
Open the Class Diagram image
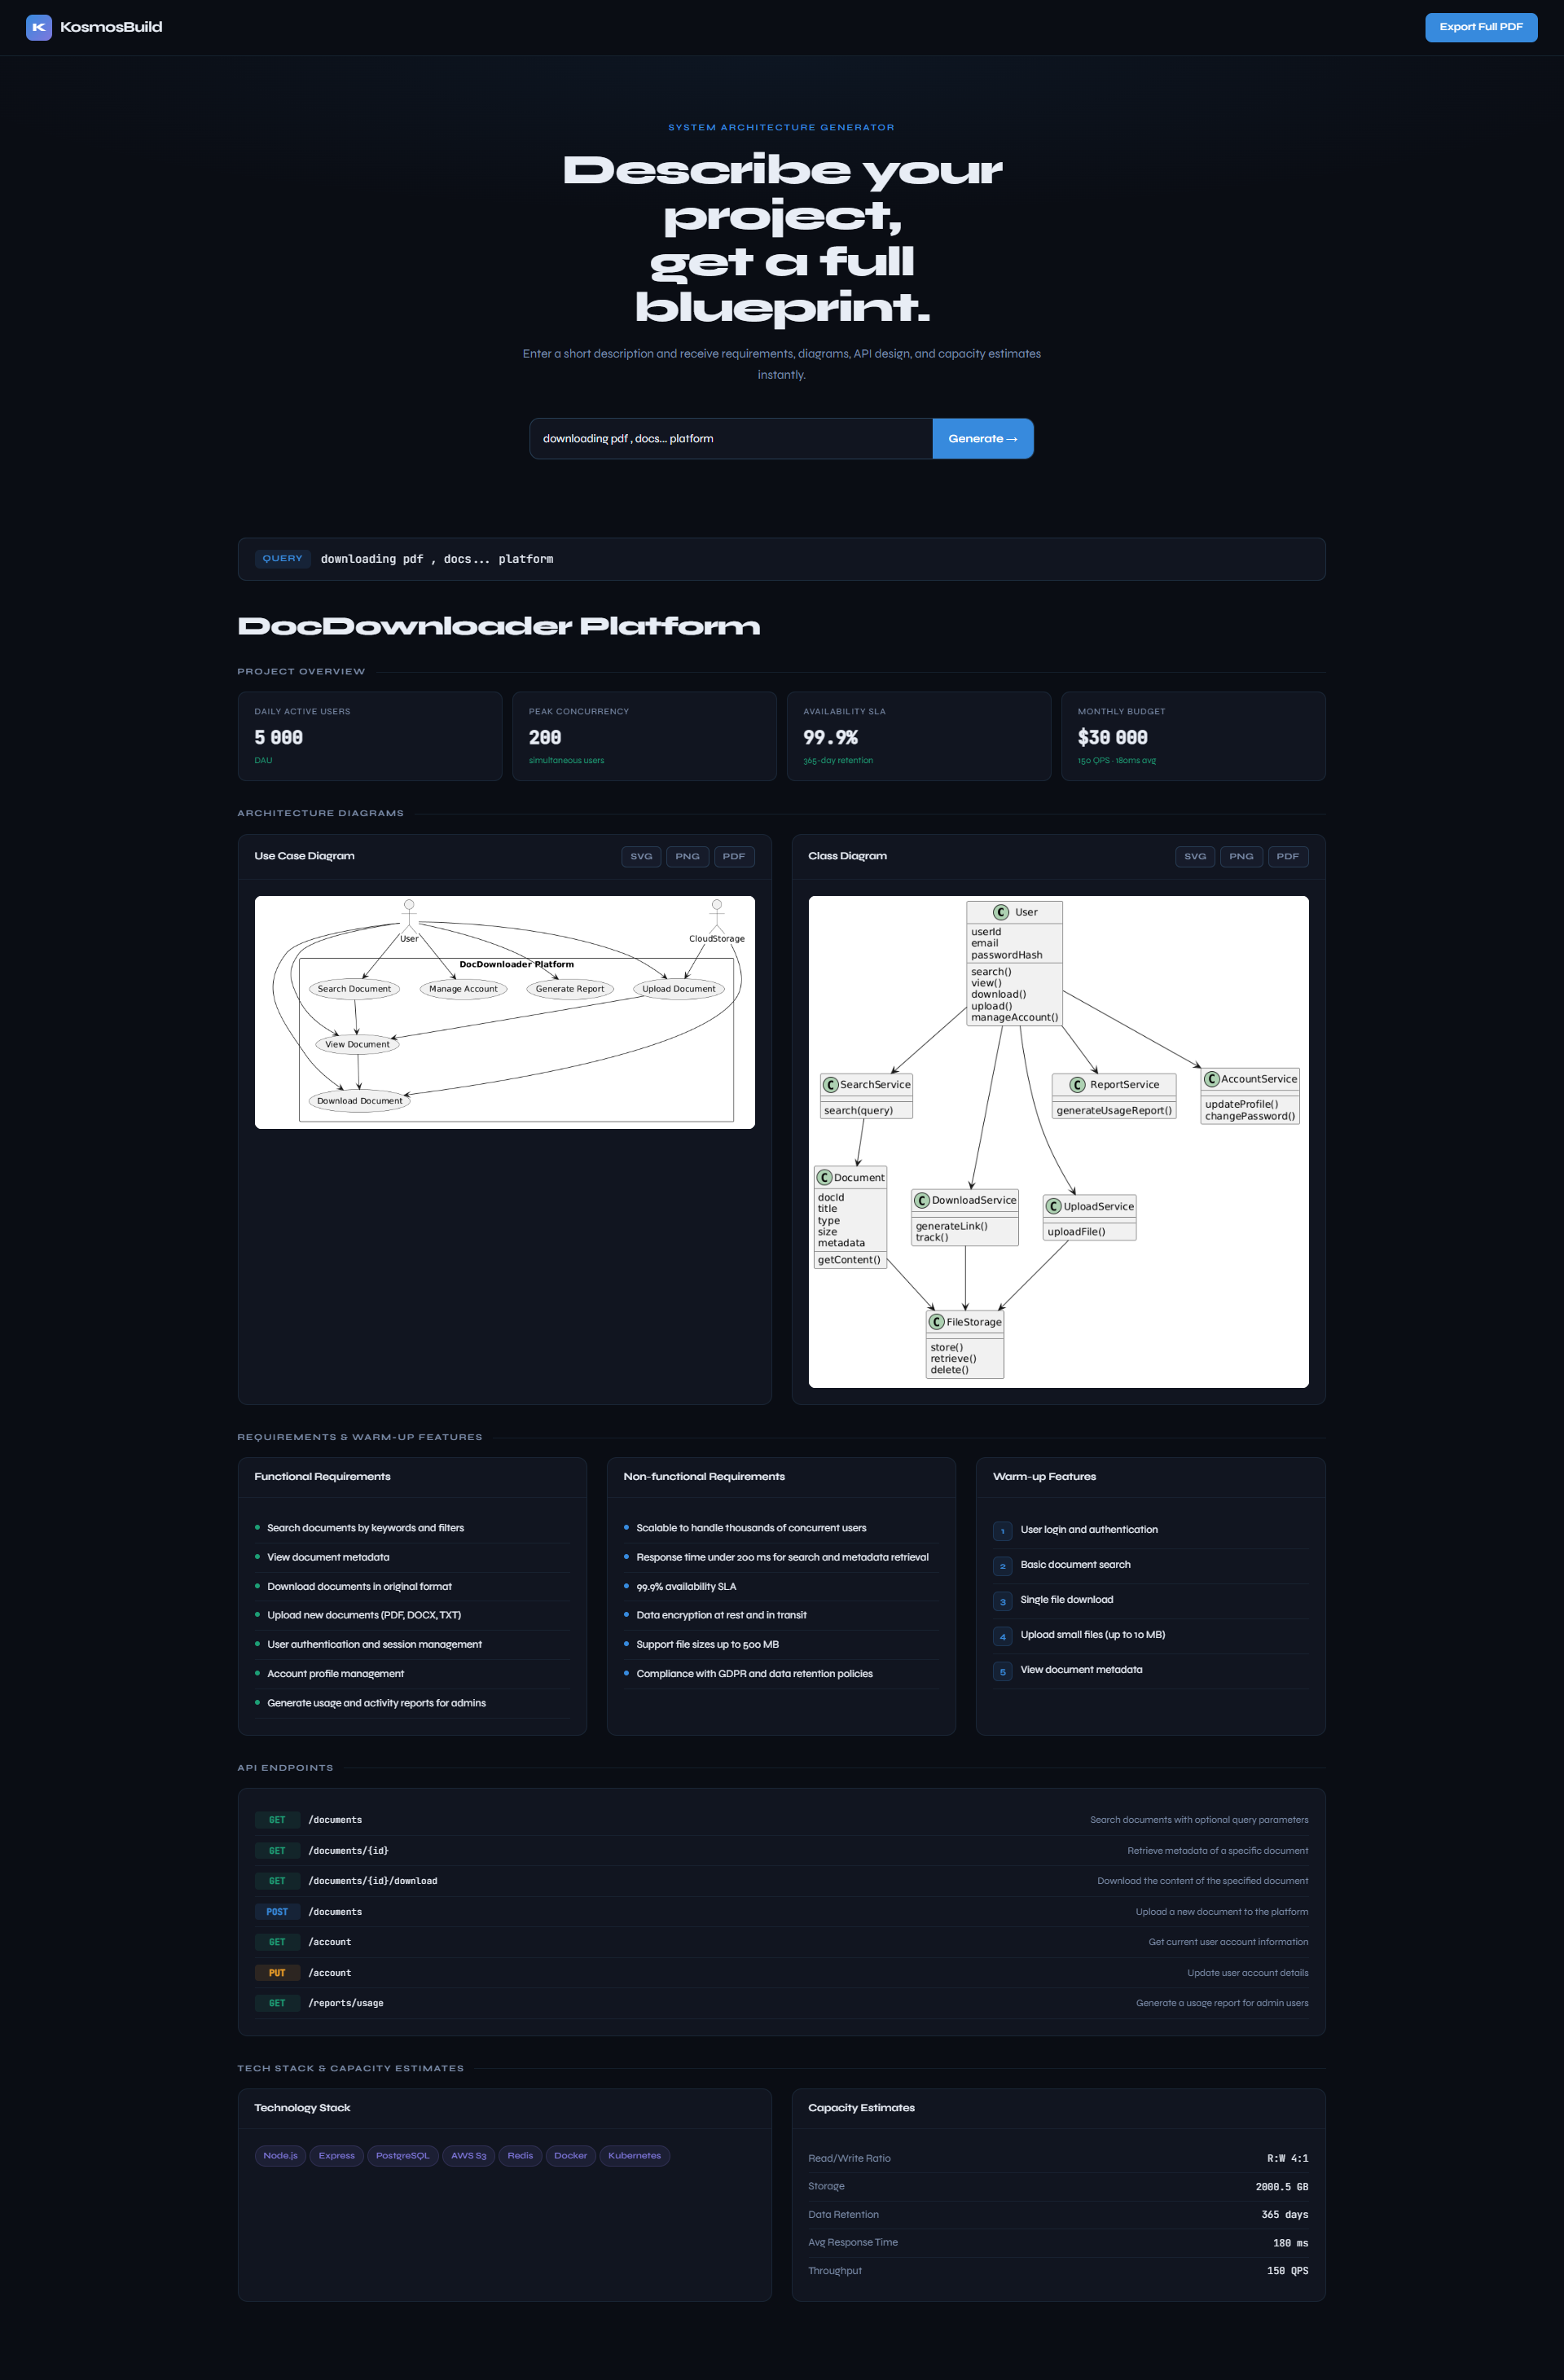point(1058,1141)
